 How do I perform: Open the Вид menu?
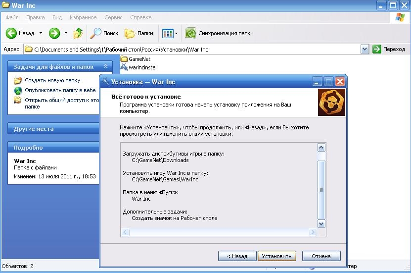click(x=57, y=17)
